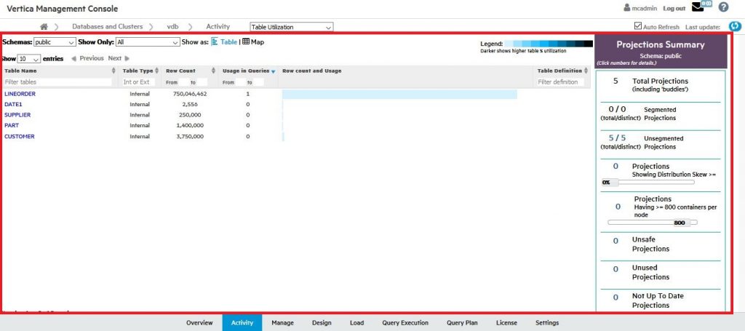Change the Show entries count dropdown
The width and height of the screenshot is (745, 331).
[29, 58]
